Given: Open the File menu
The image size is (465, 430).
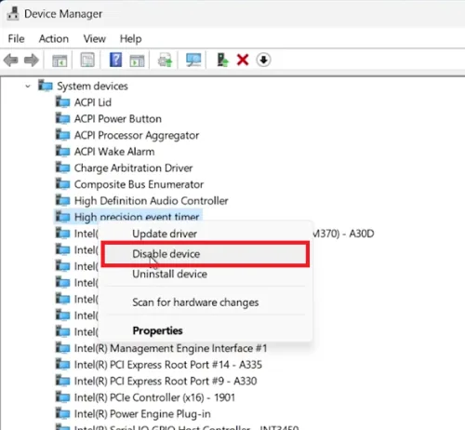Looking at the screenshot, I should (16, 39).
